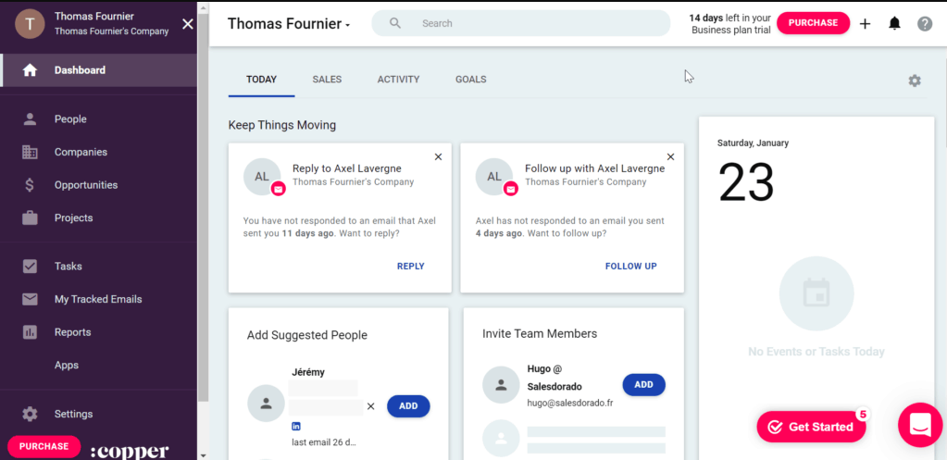Click the user avatar T in sidebar
The height and width of the screenshot is (460, 947).
(30, 24)
